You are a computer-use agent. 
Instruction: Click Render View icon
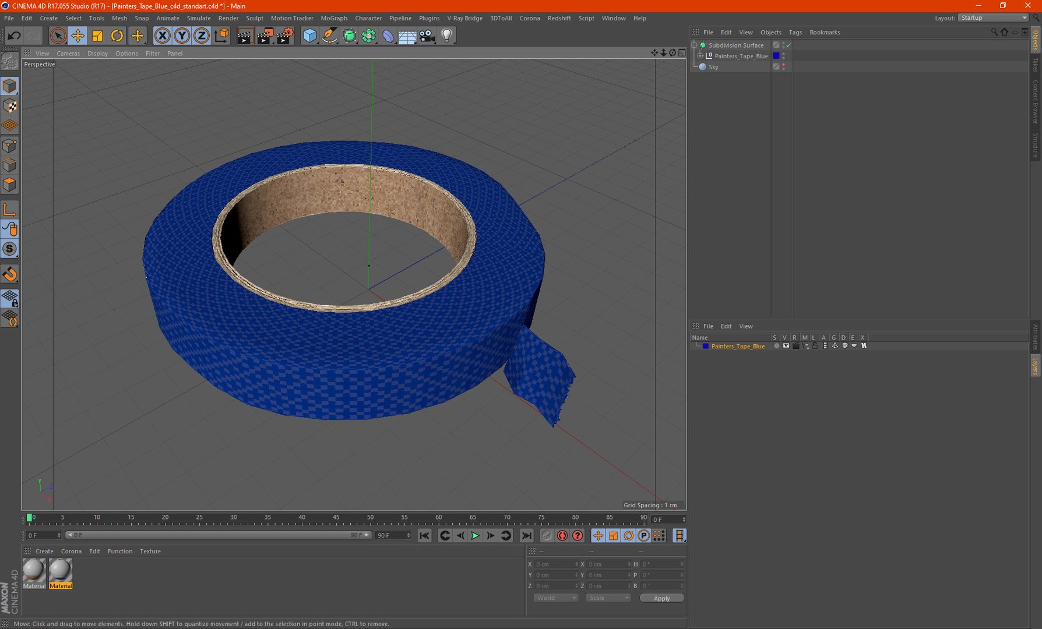tap(245, 36)
